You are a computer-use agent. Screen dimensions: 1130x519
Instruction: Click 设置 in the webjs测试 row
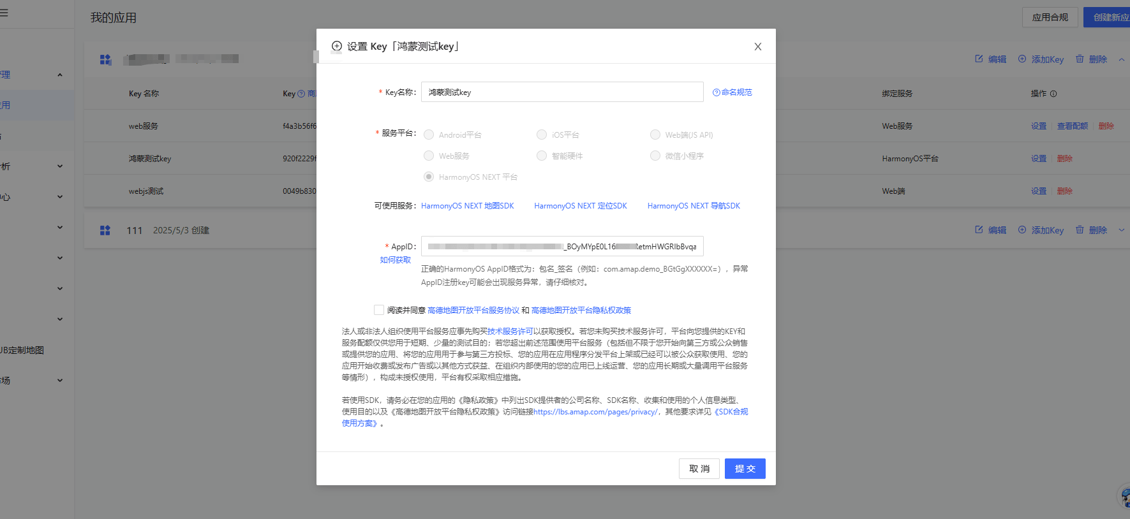point(1039,191)
